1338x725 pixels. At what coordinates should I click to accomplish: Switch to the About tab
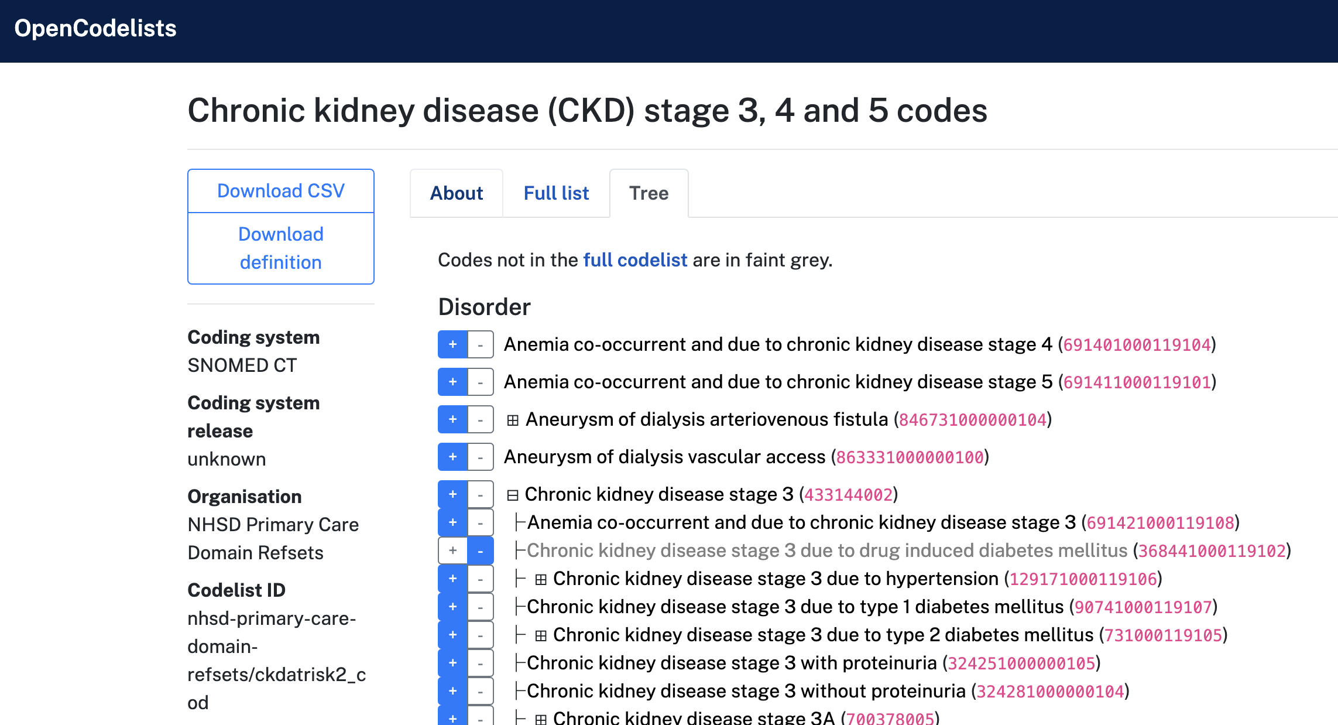click(456, 193)
